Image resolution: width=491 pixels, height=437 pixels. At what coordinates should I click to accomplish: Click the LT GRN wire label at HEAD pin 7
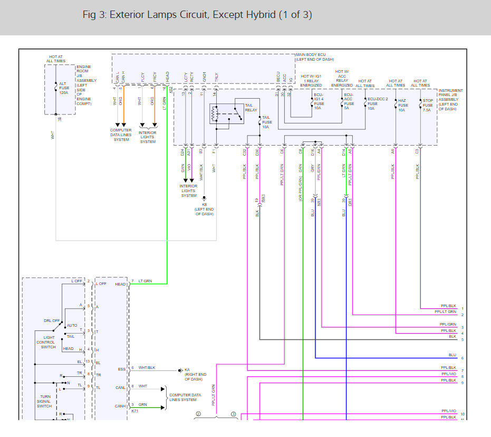coord(146,281)
